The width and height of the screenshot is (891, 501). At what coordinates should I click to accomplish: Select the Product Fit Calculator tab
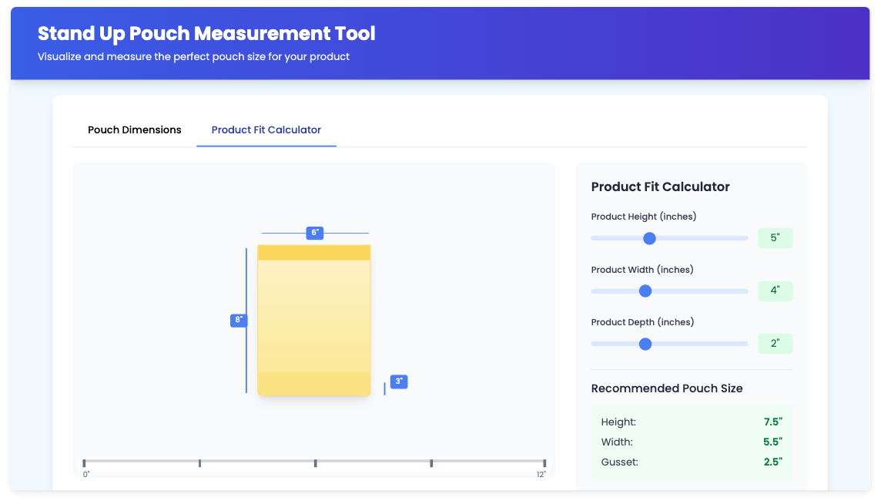coord(266,129)
